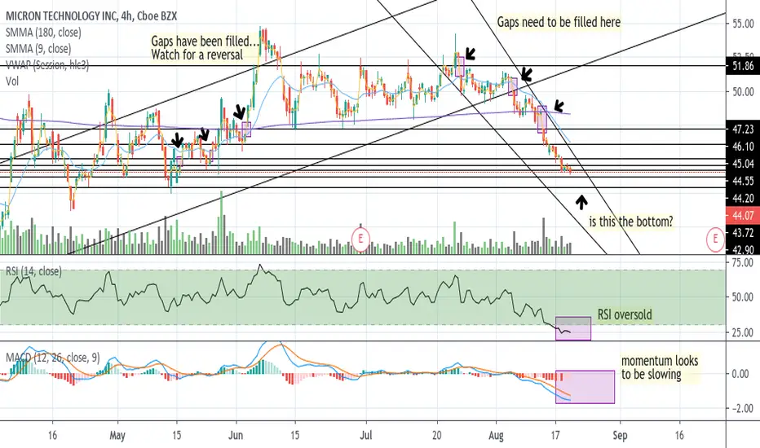Screen dimensions: 760x448
Task: Click the 43.72 price level label
Action: click(743, 233)
